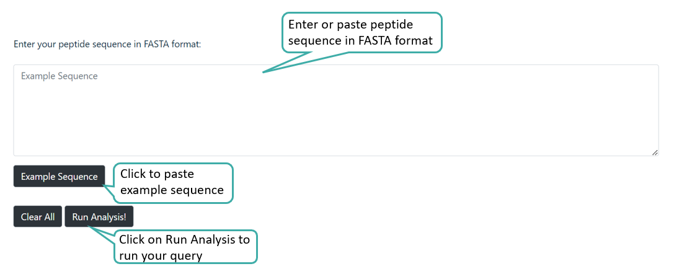The height and width of the screenshot is (274, 674).
Task: Reset the form using Clear All
Action: [x=38, y=217]
